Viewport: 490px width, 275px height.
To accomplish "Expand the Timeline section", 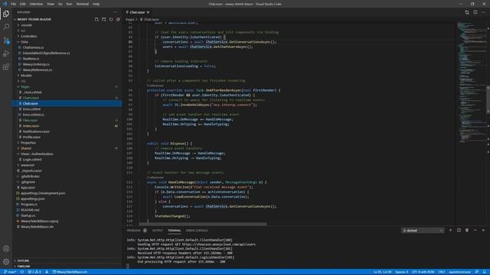I will click(24, 267).
